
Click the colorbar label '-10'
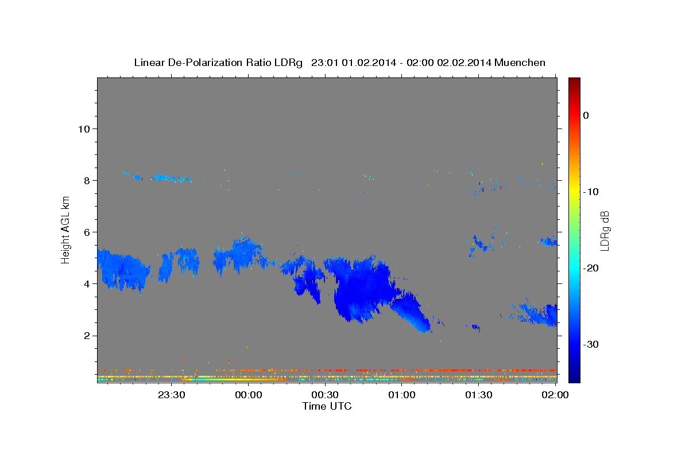click(591, 192)
